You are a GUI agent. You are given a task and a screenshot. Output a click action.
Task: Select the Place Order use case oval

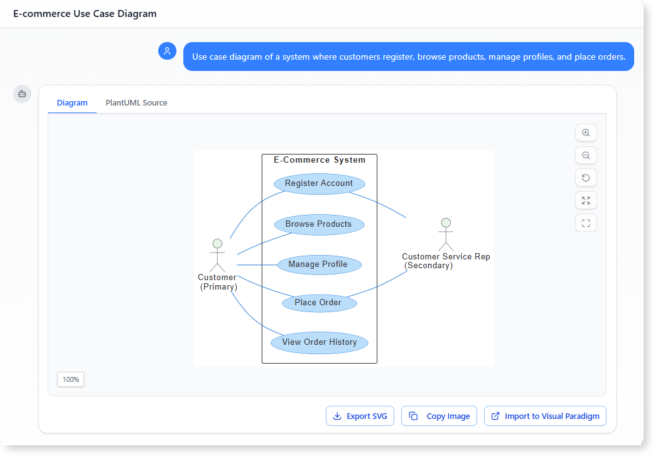pyautogui.click(x=319, y=303)
